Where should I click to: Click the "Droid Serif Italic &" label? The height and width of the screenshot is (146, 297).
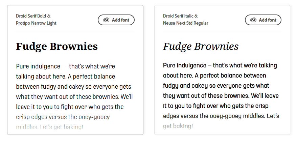click(180, 16)
